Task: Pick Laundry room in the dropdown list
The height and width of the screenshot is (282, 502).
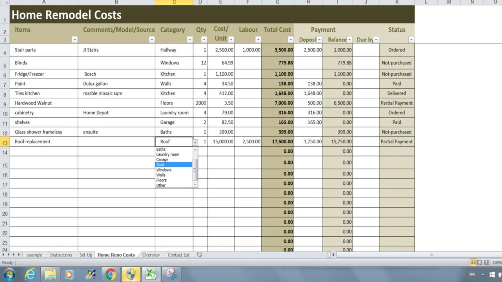Action: click(x=167, y=154)
